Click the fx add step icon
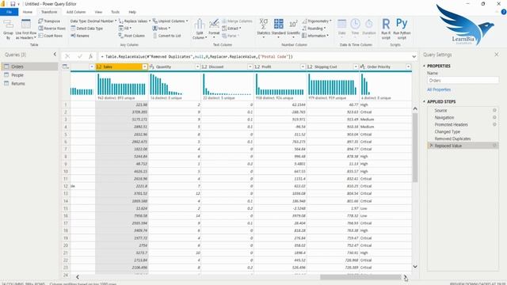Viewport: 507px width, 285px height. point(91,56)
